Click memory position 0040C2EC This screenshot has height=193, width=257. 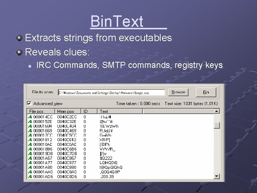pyautogui.click(x=67, y=117)
